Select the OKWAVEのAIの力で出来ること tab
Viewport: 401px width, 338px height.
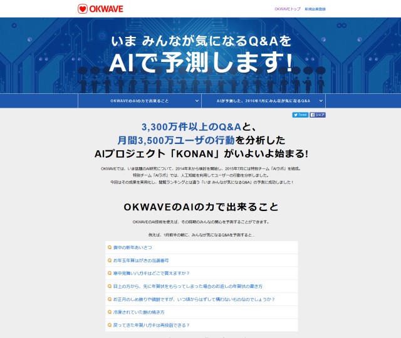pos(140,101)
